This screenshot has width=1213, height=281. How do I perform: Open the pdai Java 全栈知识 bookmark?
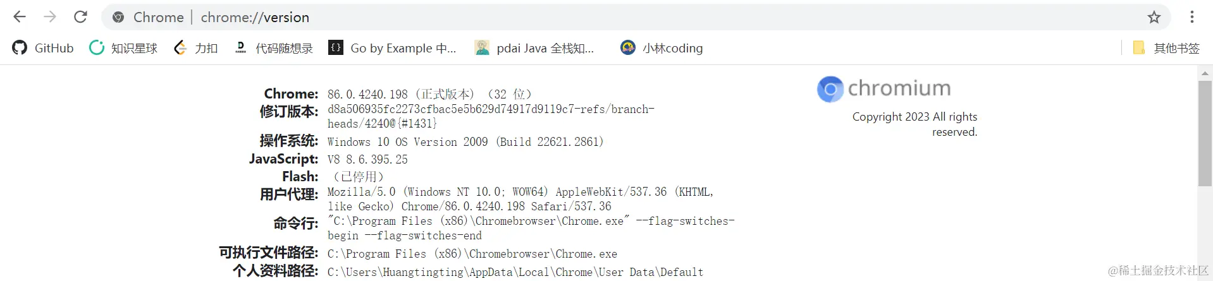[x=535, y=48]
